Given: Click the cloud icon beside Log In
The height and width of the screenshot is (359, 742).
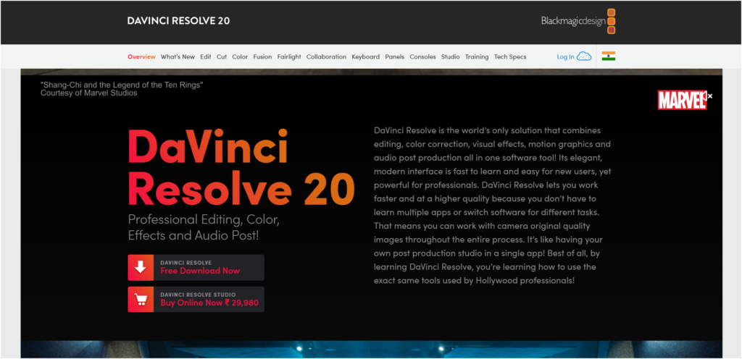Looking at the screenshot, I should 584,56.
